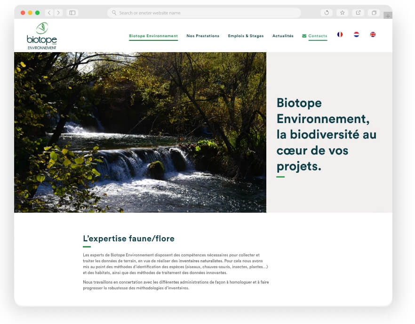Go to the Contacts page
Viewport: 415px width, 324px height.
(x=318, y=36)
